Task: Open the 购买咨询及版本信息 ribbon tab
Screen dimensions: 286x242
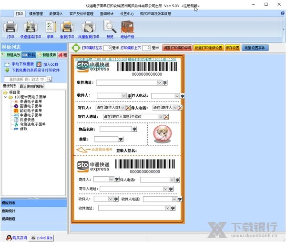Action: (x=155, y=14)
